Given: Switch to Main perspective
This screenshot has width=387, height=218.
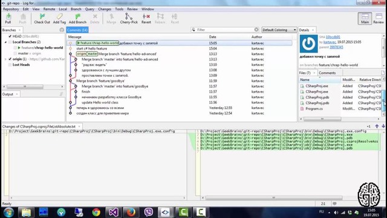Looking at the screenshot, I should pyautogui.click(x=365, y=19).
